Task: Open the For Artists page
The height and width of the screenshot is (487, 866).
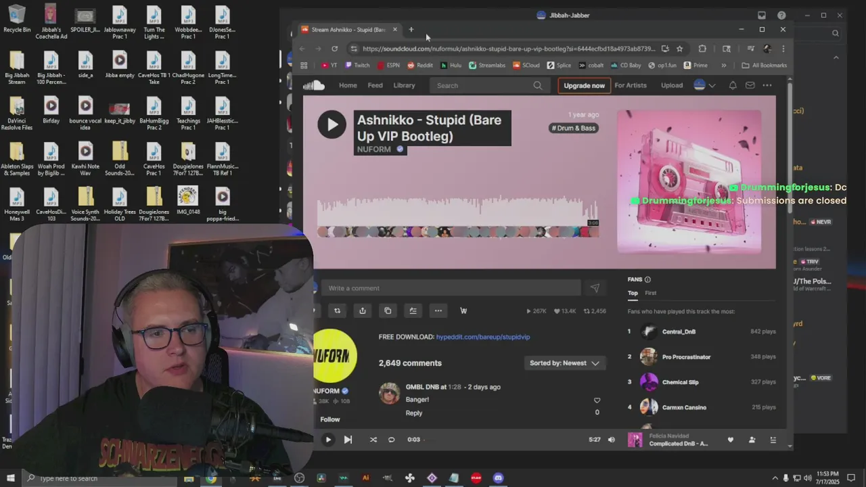Action: pyautogui.click(x=631, y=85)
